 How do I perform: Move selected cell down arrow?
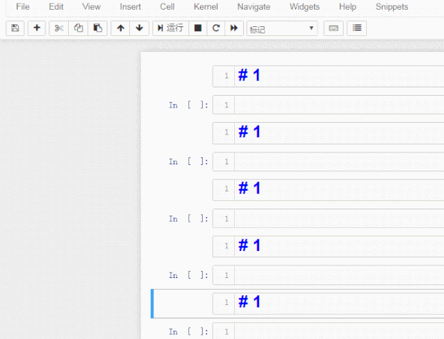[140, 28]
